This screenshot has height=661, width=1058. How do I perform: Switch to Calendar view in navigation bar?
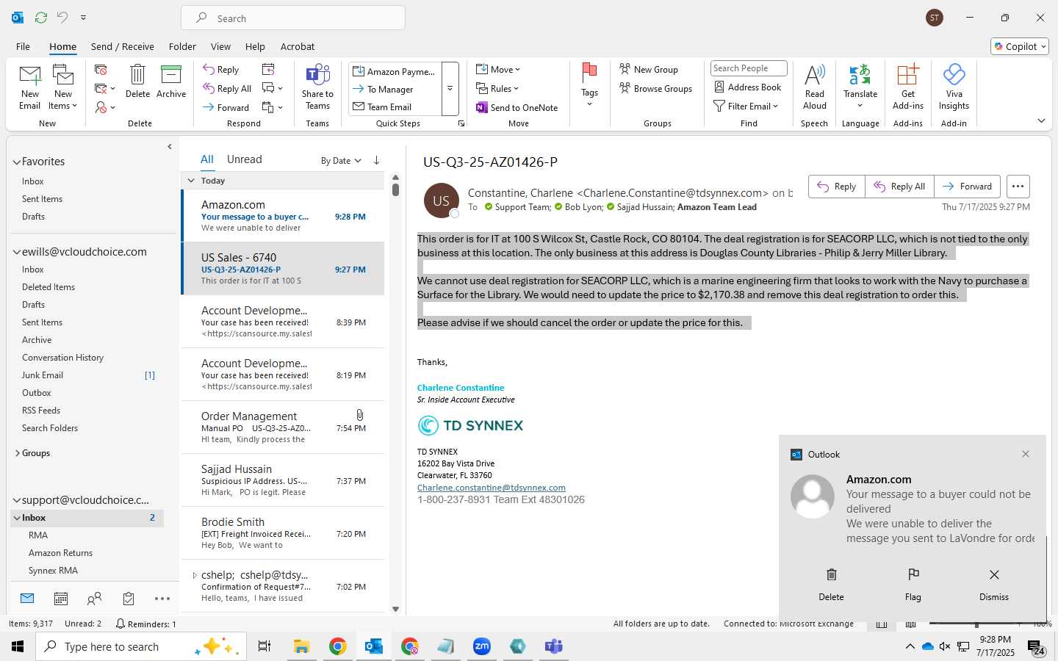[61, 599]
